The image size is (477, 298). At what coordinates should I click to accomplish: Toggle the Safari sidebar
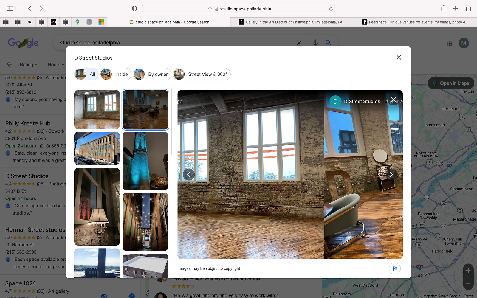(10, 9)
